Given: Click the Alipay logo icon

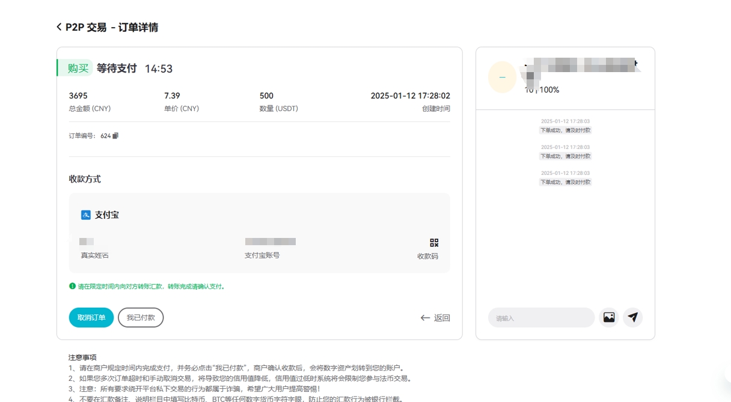Looking at the screenshot, I should click(x=86, y=215).
